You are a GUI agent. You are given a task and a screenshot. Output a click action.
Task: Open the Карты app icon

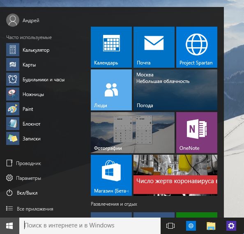click(13, 64)
